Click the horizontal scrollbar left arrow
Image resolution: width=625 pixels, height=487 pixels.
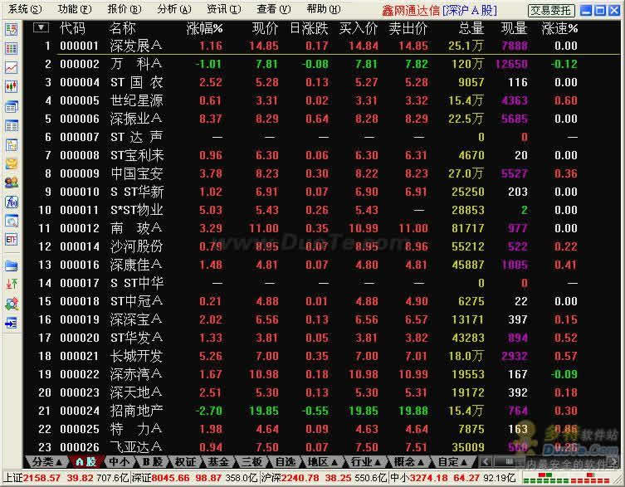pyautogui.click(x=486, y=462)
